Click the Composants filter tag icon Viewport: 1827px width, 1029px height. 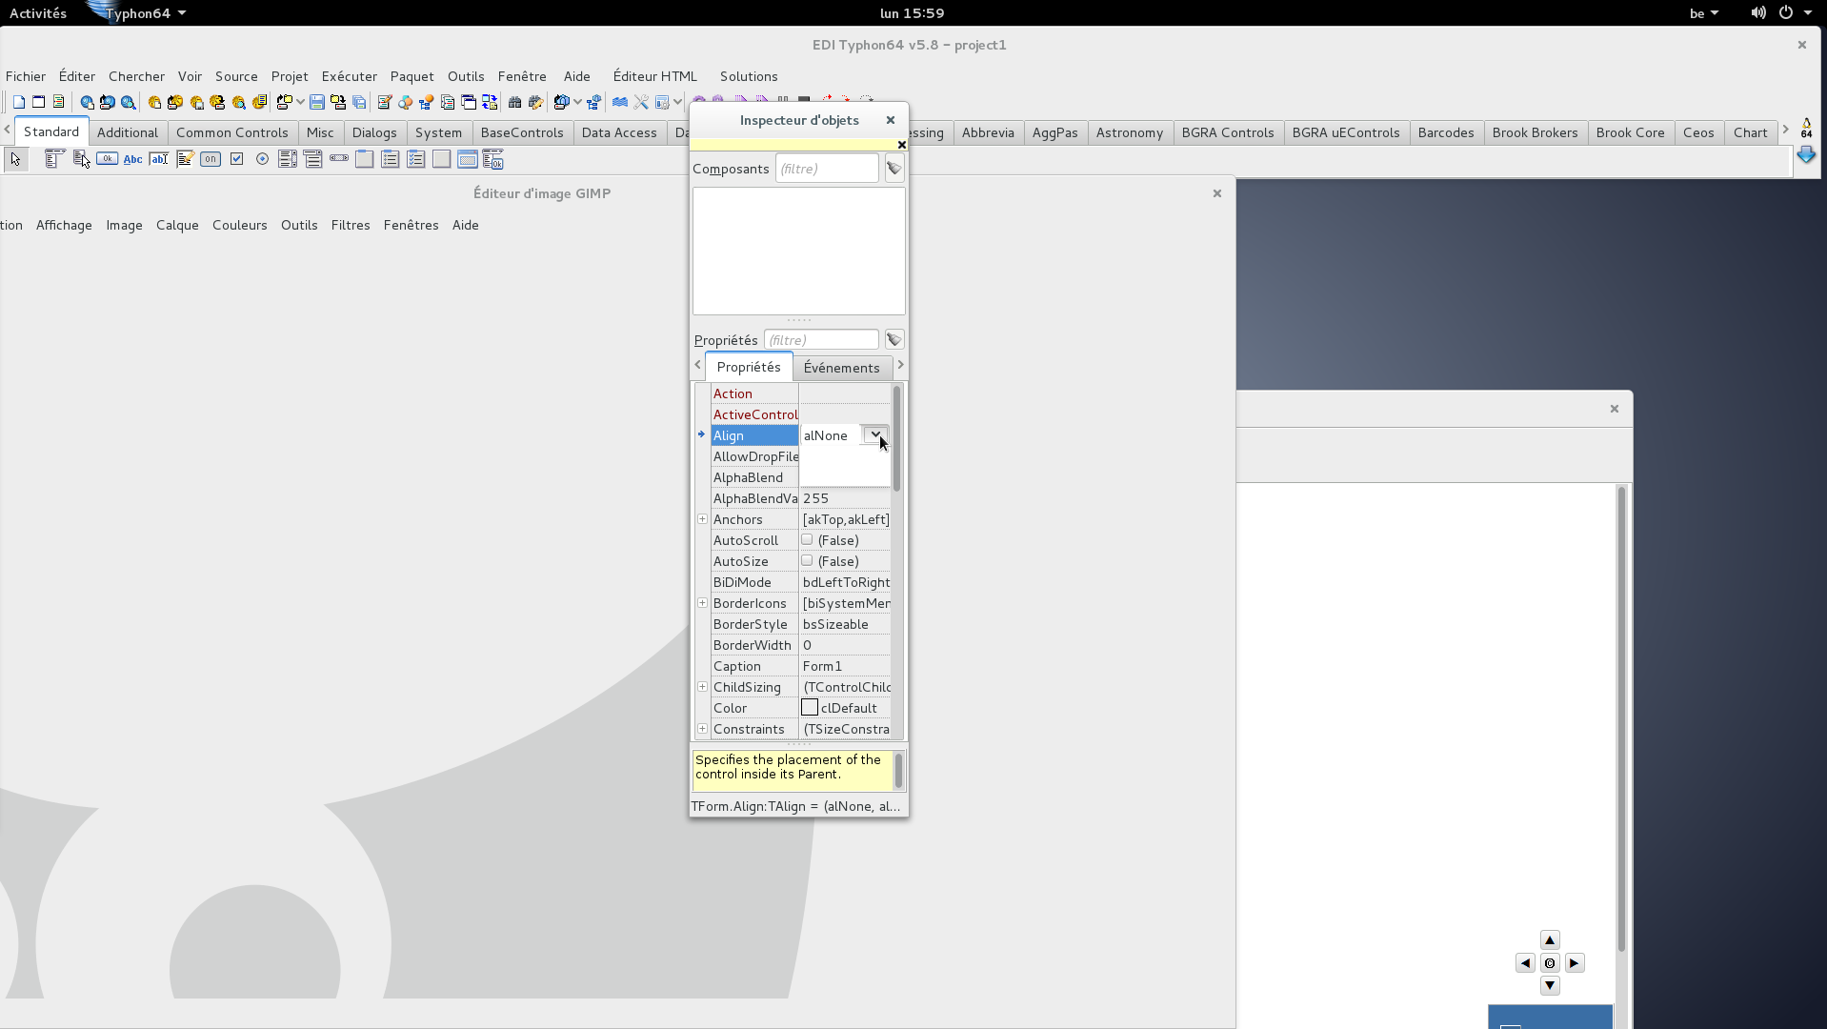click(893, 169)
